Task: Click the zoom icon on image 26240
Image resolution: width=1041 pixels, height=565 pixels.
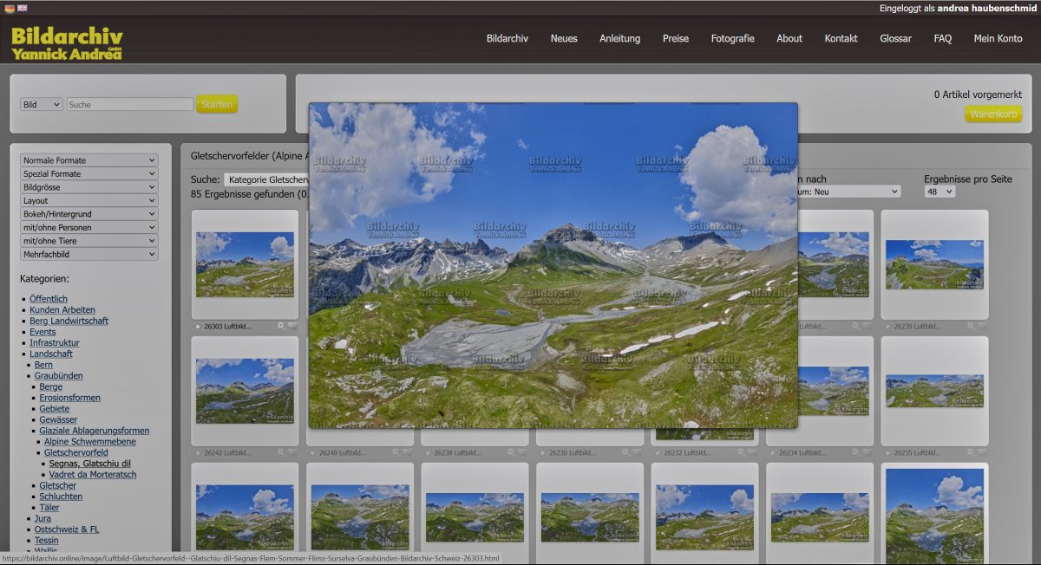Action: [x=393, y=451]
